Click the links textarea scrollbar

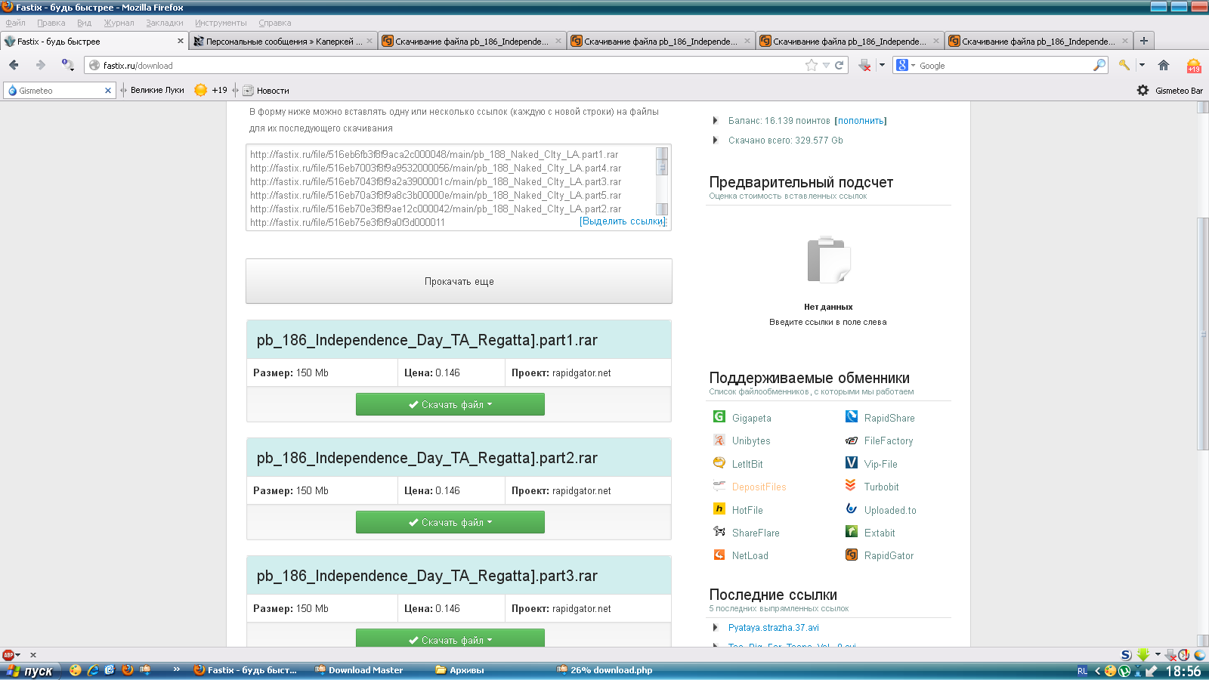[x=662, y=181]
